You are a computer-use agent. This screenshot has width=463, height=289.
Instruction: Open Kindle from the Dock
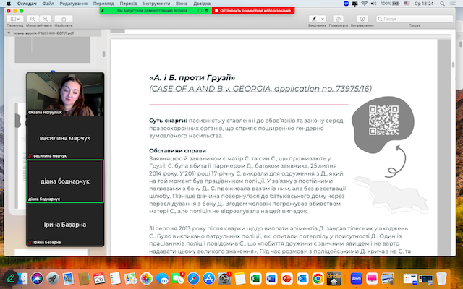334,278
